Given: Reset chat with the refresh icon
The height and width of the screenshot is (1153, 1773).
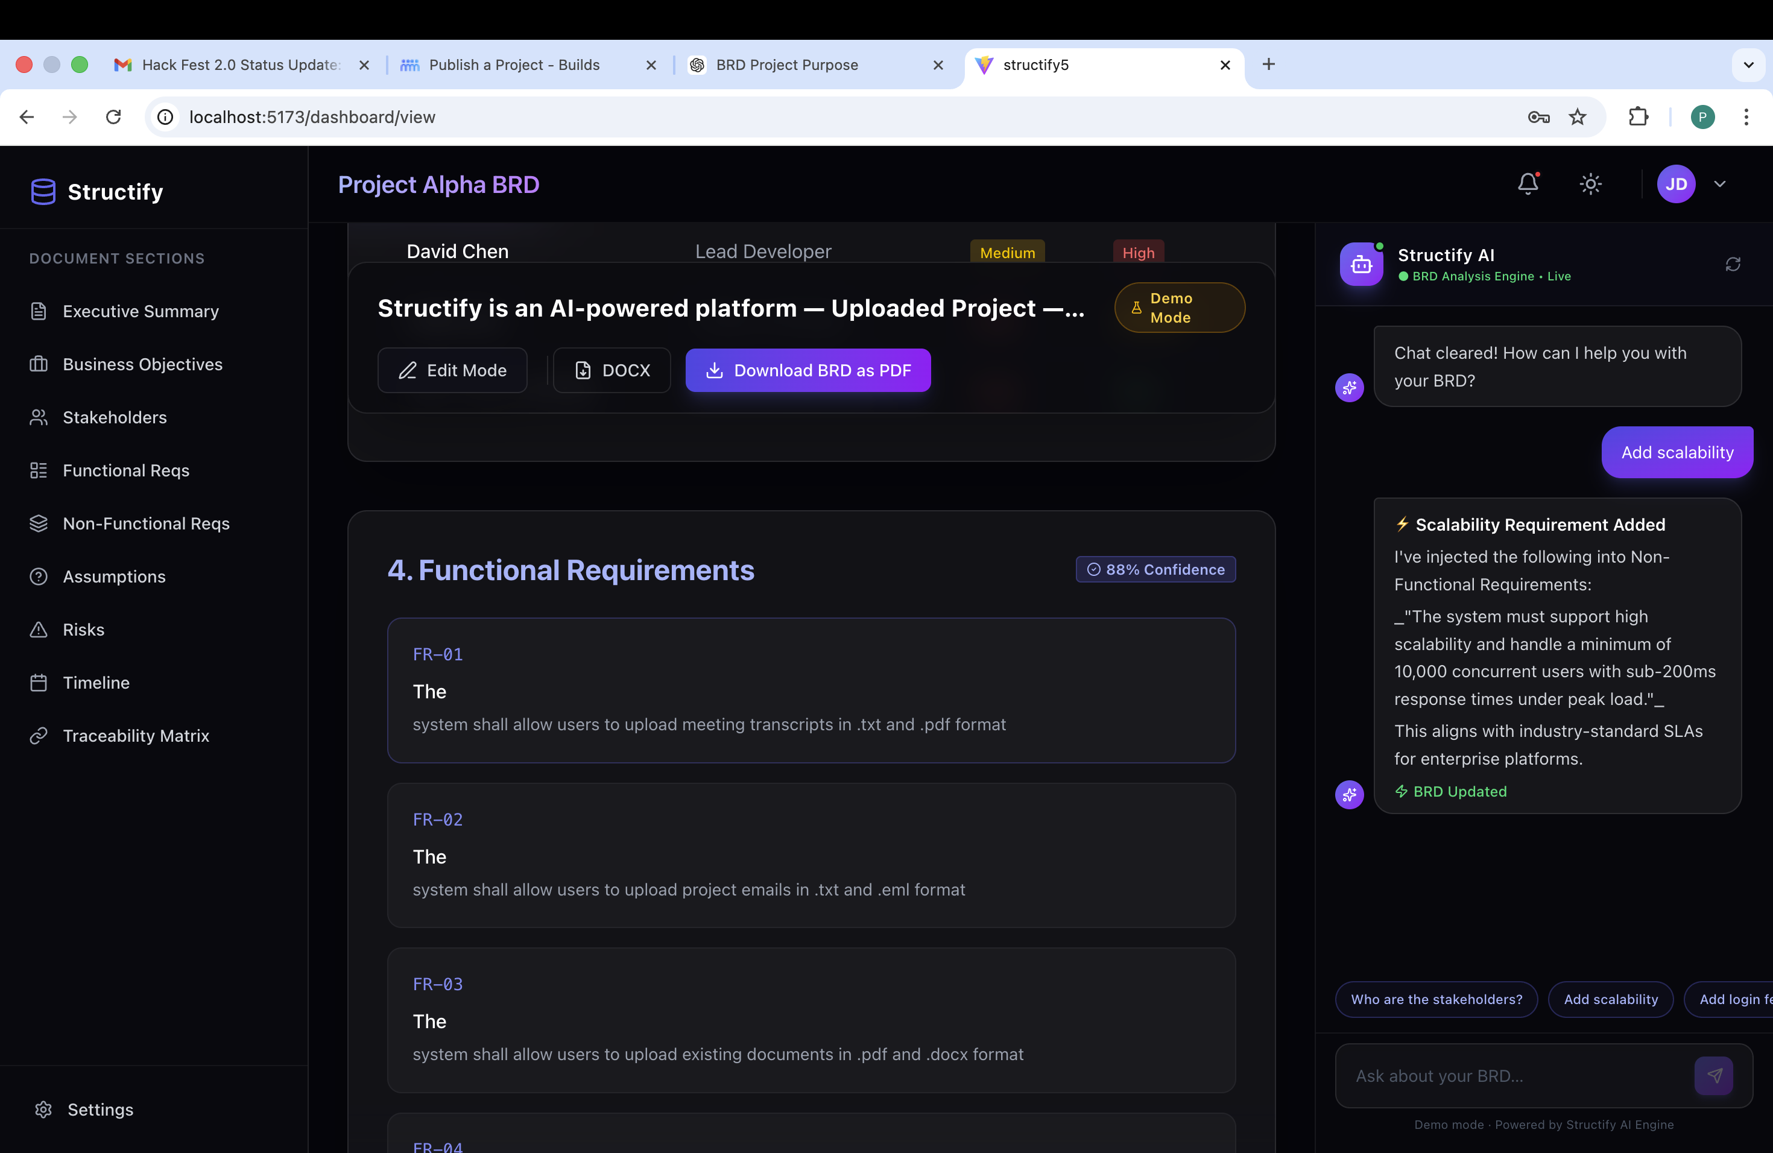Looking at the screenshot, I should pos(1733,264).
